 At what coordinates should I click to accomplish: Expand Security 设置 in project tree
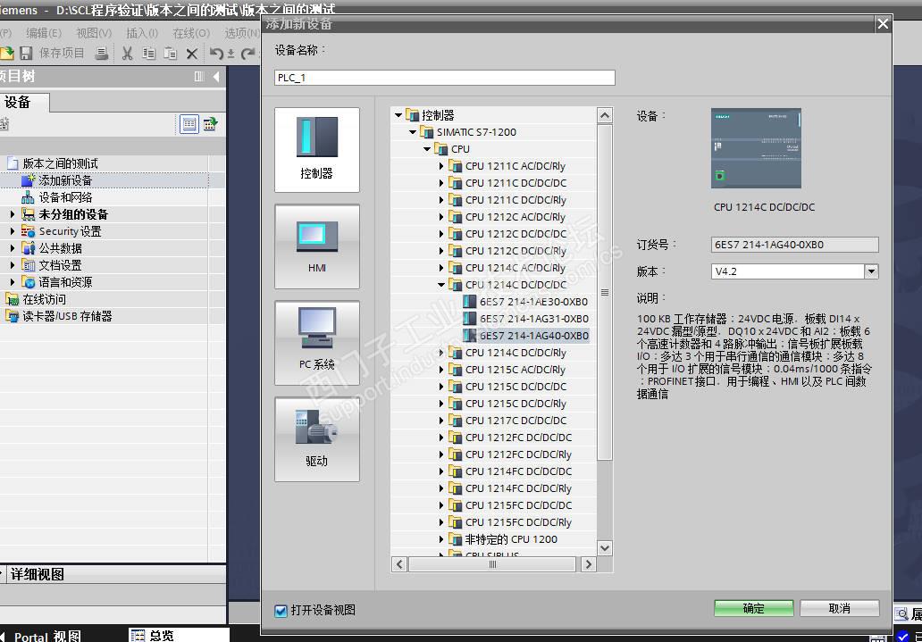pos(13,231)
